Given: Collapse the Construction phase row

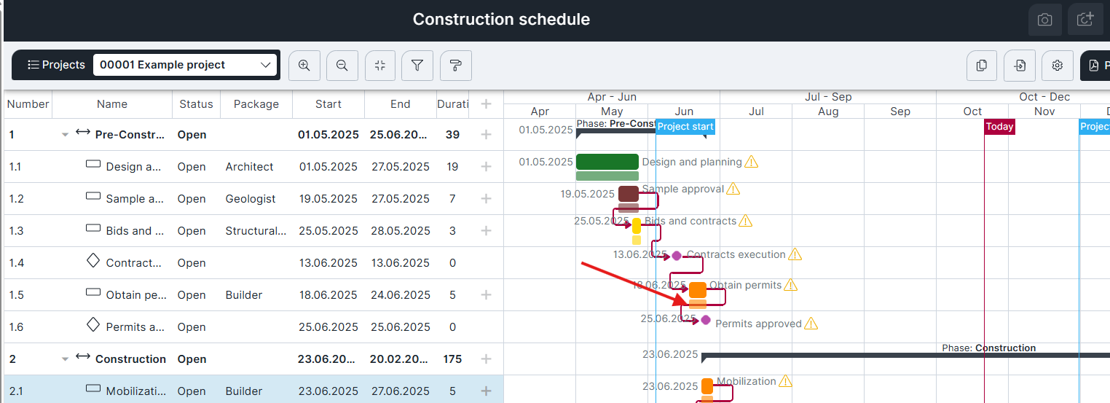Looking at the screenshot, I should pyautogui.click(x=65, y=359).
